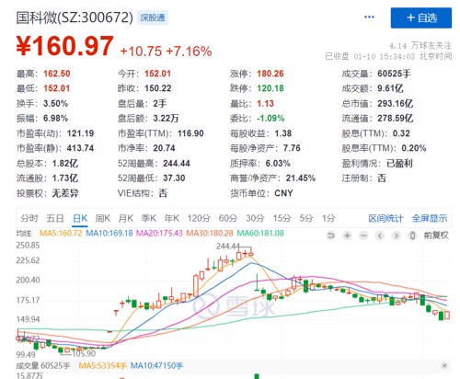This screenshot has width=460, height=379.
Task: Click the 总市值 value 293.16亿
Action: click(395, 103)
